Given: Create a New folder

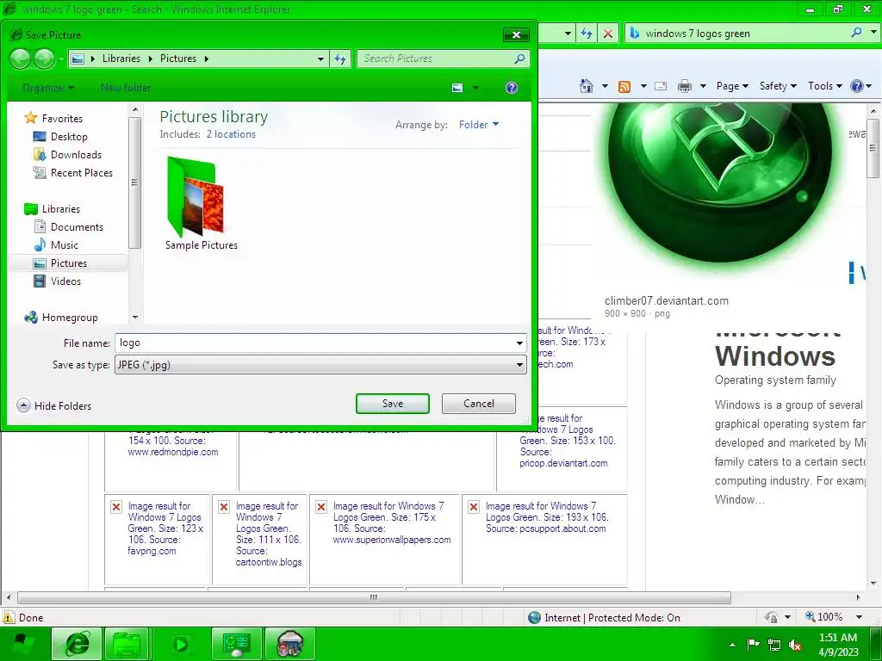Looking at the screenshot, I should (126, 88).
